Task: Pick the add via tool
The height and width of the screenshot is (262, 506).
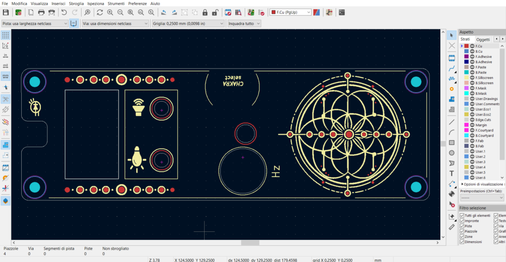Action: [x=452, y=89]
